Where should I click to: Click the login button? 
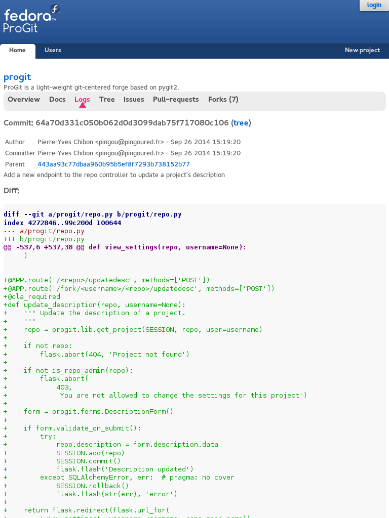point(374,5)
